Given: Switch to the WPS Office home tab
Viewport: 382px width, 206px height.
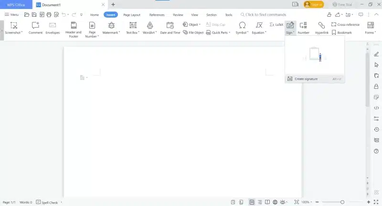Looking at the screenshot, I should (16, 5).
